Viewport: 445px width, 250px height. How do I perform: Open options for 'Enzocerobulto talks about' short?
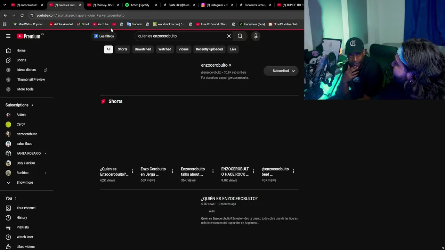point(213,171)
